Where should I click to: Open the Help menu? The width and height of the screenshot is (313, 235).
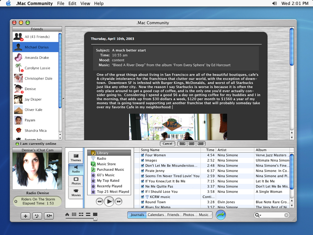pos(99,4)
